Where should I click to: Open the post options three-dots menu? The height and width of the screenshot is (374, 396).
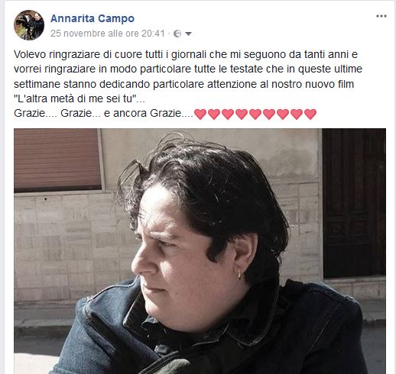click(x=381, y=16)
